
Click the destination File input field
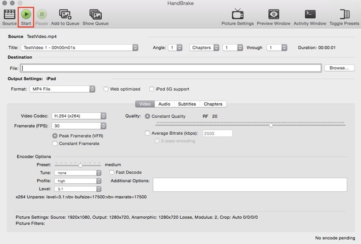(x=171, y=68)
